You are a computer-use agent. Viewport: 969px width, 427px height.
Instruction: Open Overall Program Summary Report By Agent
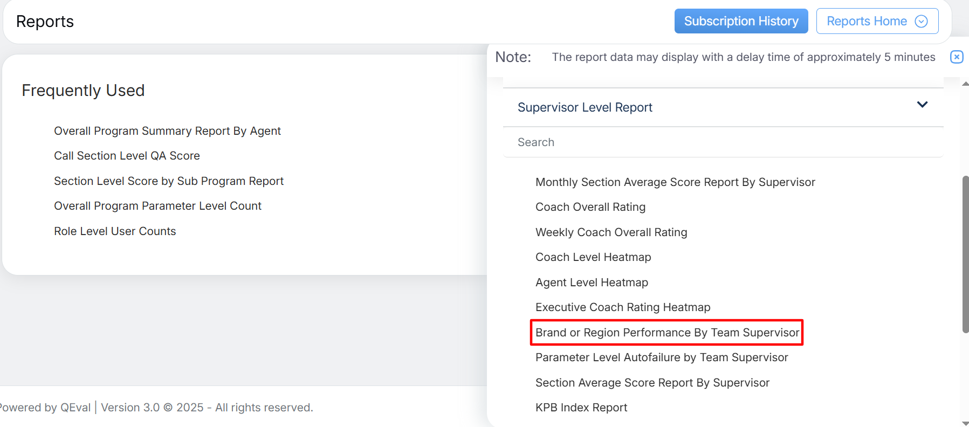[167, 131]
